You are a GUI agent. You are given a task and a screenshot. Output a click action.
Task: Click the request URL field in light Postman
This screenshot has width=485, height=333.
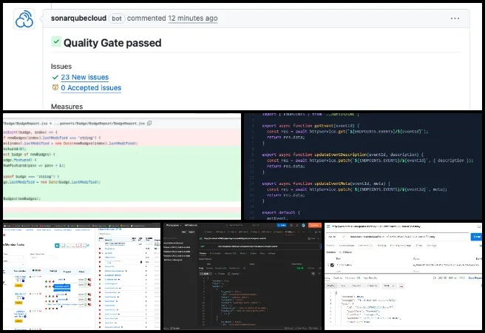click(408, 237)
